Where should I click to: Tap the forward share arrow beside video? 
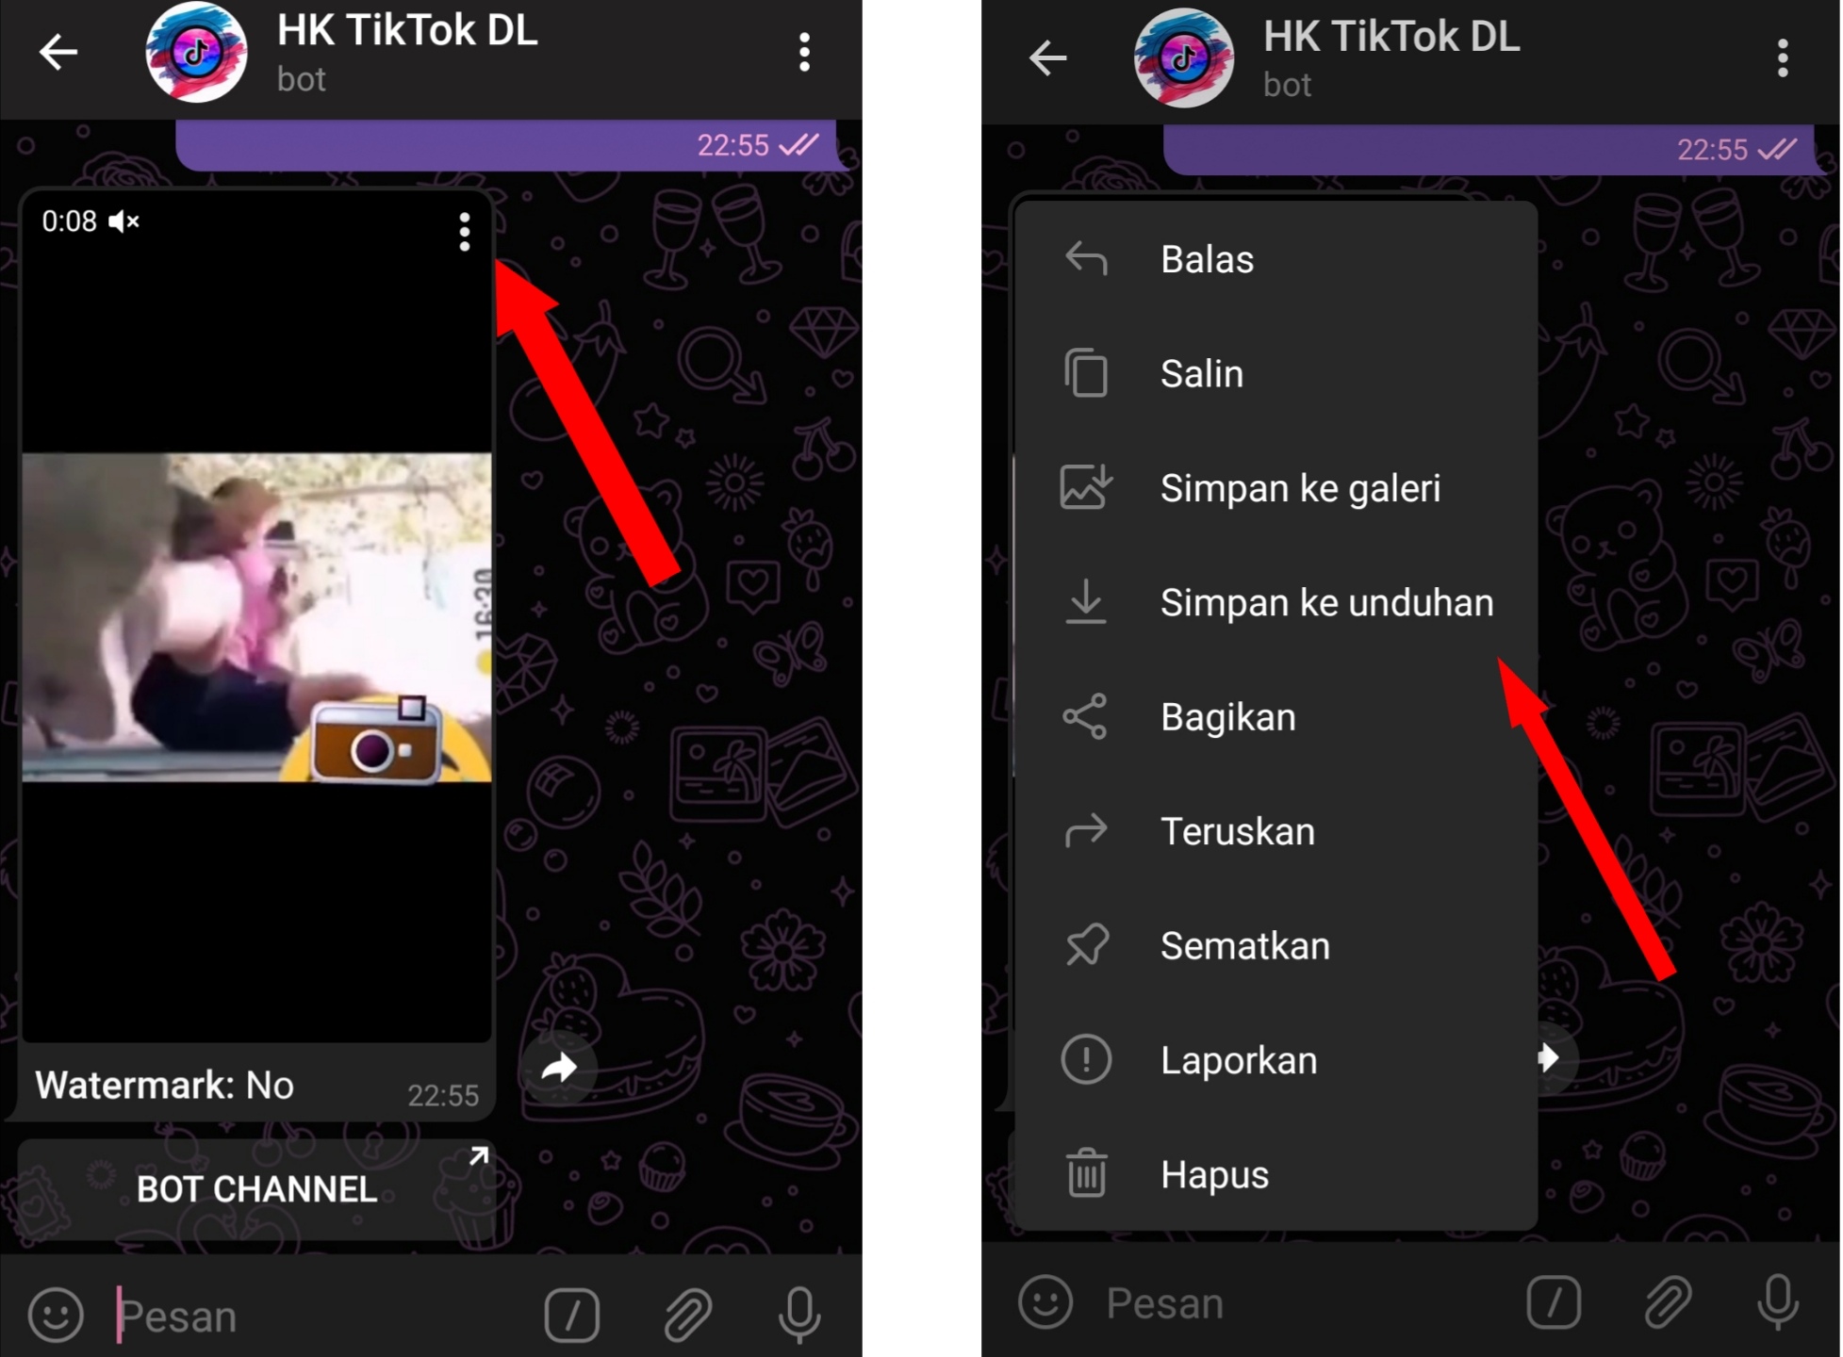tap(559, 1068)
